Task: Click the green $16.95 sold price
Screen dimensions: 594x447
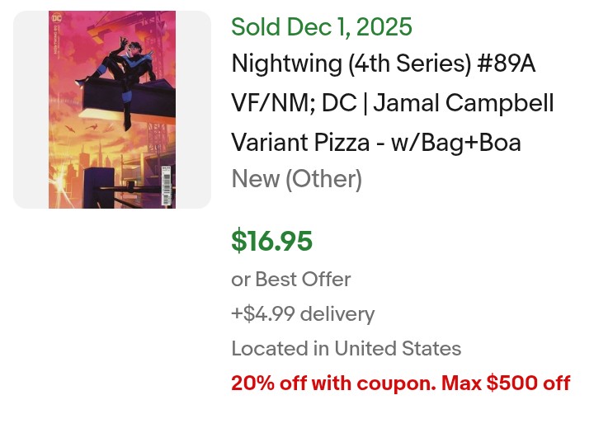Action: tap(271, 242)
